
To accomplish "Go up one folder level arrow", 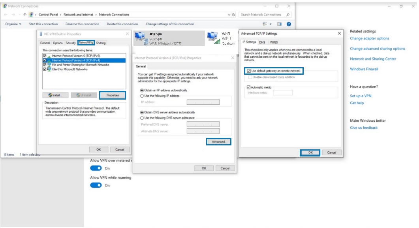I will coord(24,15).
